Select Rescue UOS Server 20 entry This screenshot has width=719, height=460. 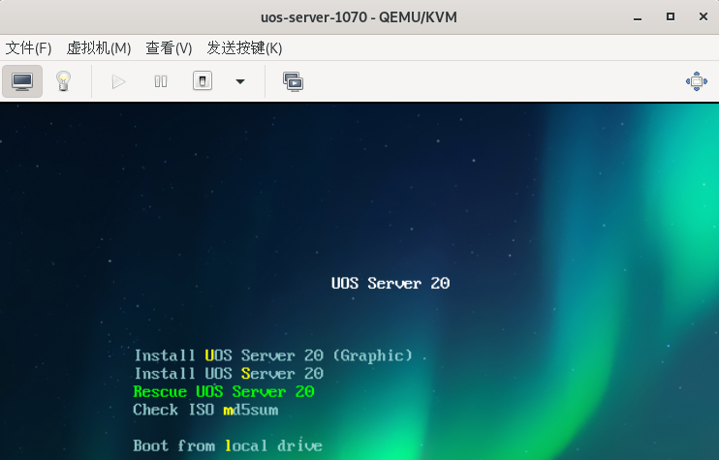(x=224, y=392)
